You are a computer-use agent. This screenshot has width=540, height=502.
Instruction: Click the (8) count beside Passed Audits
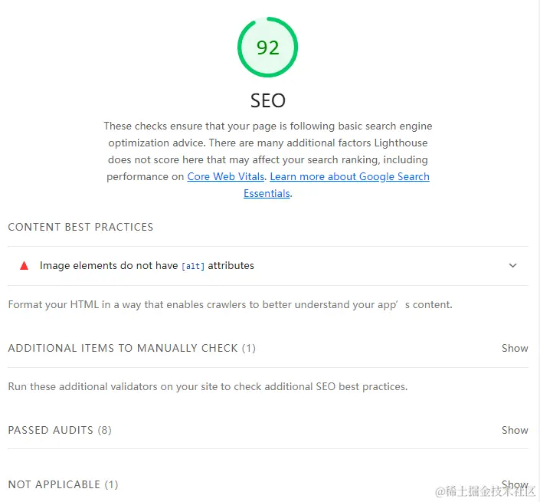click(104, 430)
